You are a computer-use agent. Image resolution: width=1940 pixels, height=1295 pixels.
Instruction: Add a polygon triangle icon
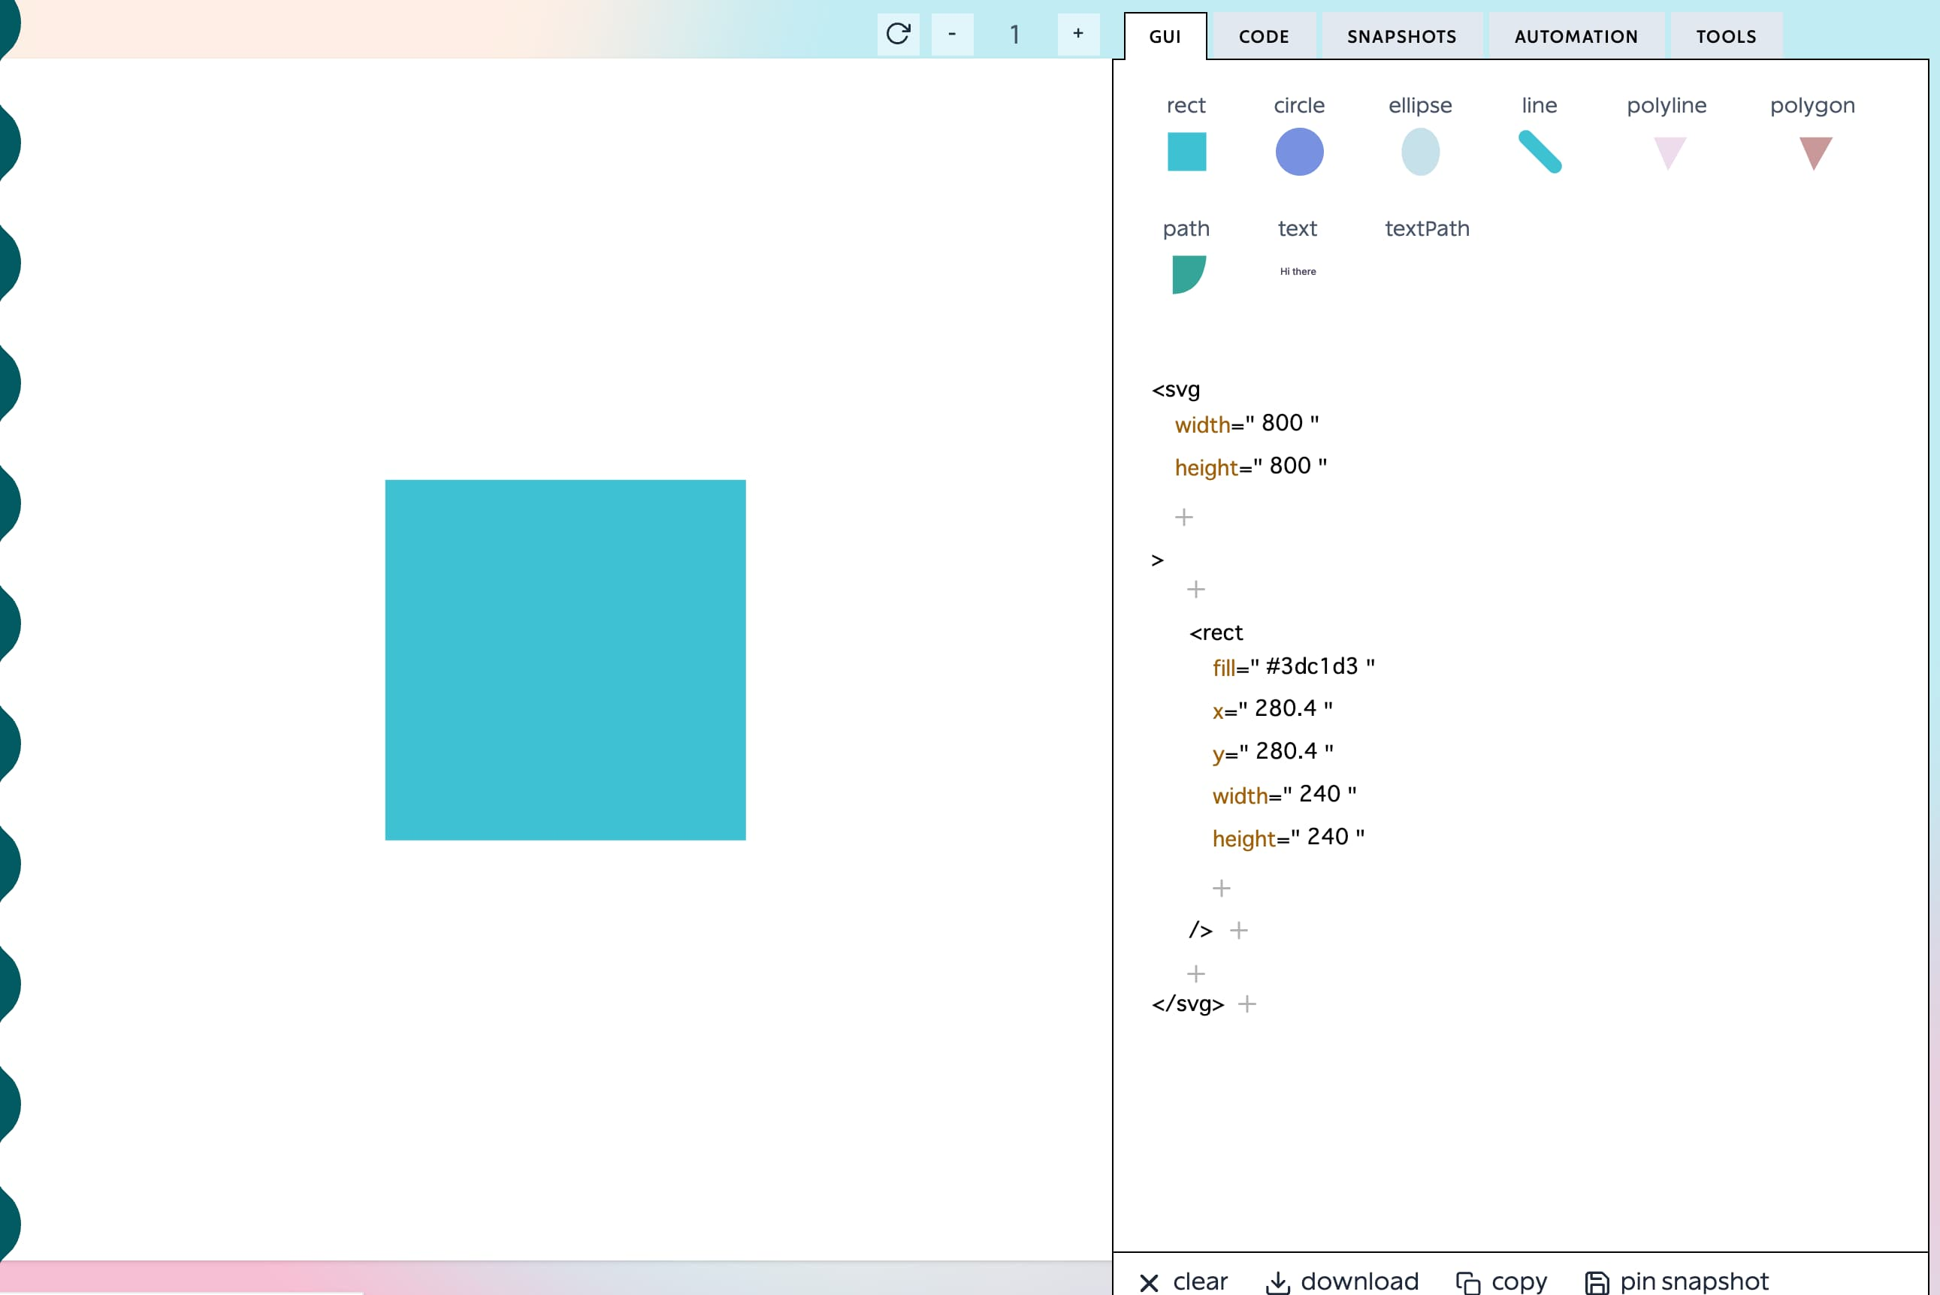(x=1815, y=152)
